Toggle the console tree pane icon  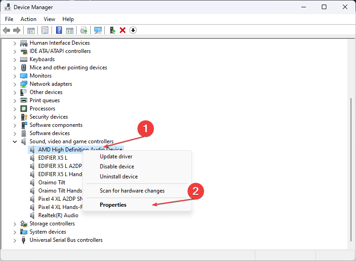point(31,30)
